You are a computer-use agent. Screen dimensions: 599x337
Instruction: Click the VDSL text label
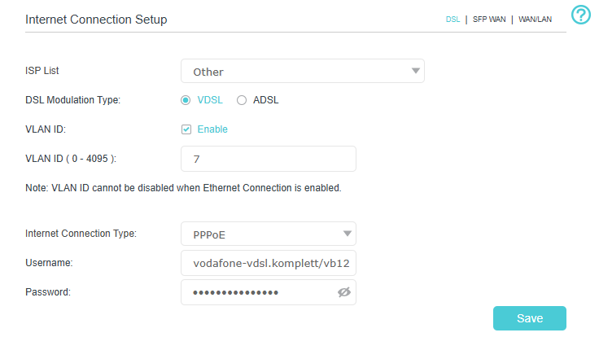click(210, 100)
